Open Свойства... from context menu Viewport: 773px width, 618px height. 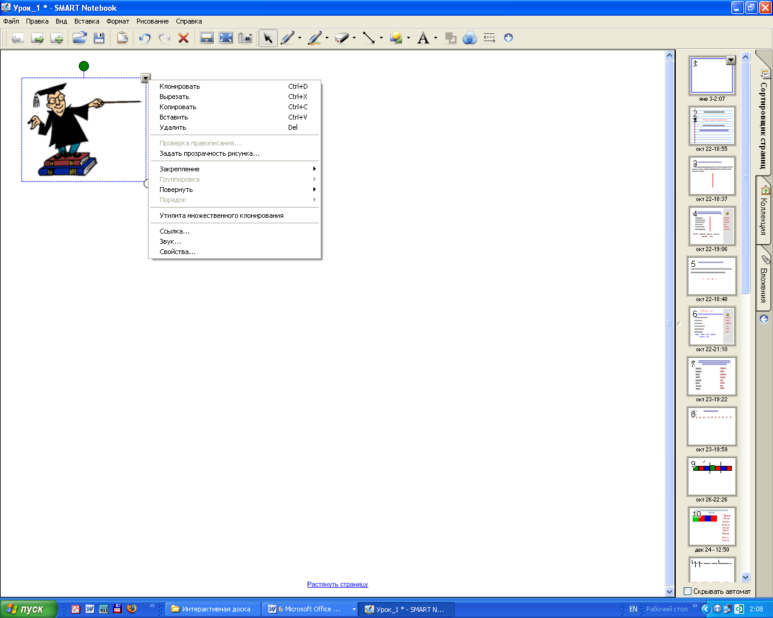pos(234,252)
